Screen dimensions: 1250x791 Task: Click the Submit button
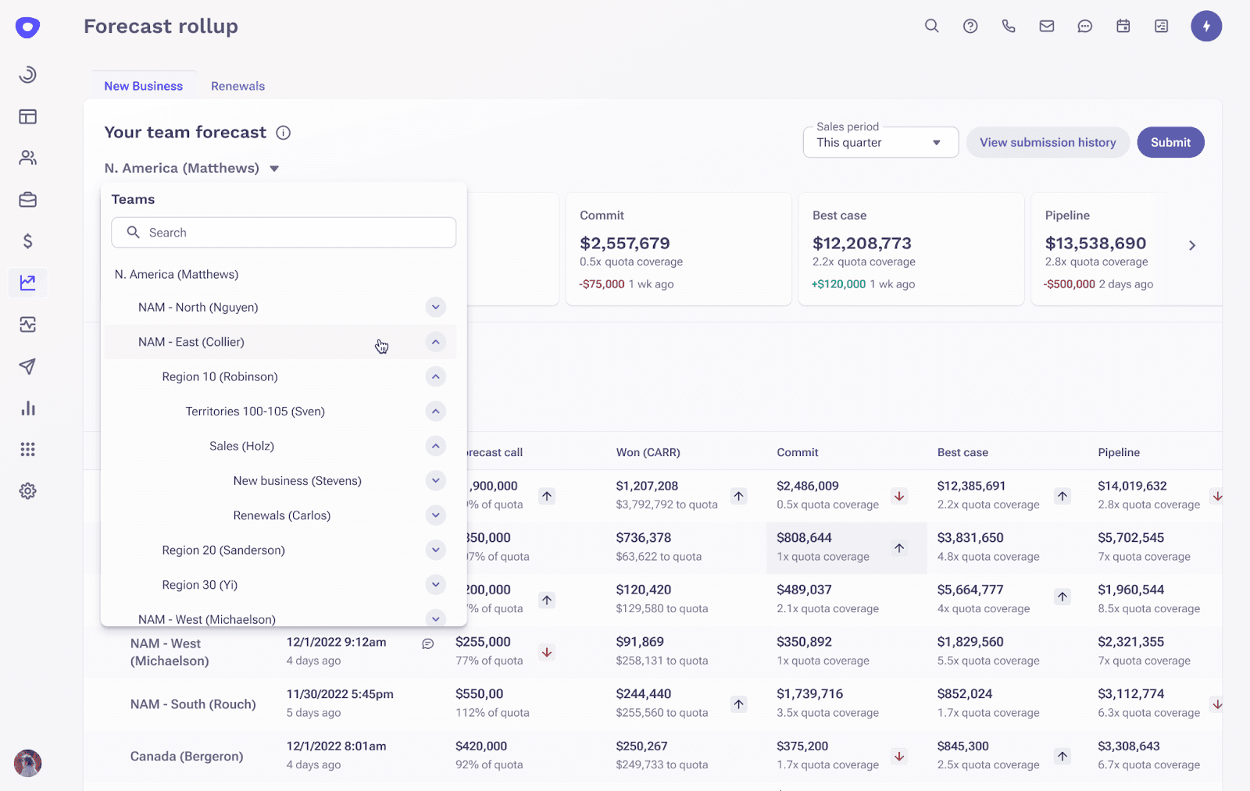1170,142
